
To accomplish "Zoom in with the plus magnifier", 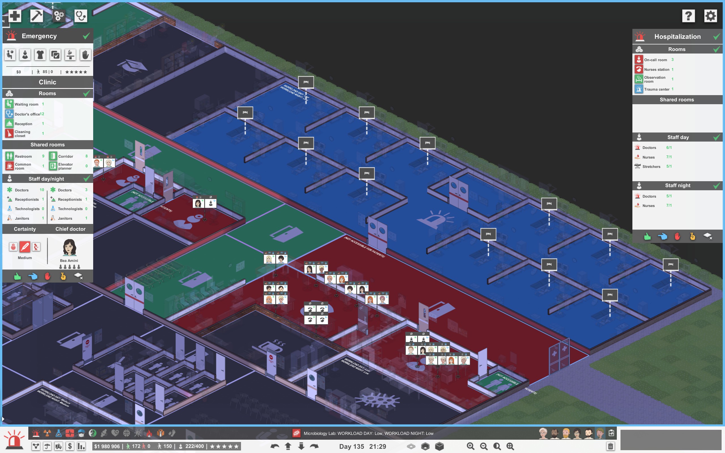I will pyautogui.click(x=470, y=446).
